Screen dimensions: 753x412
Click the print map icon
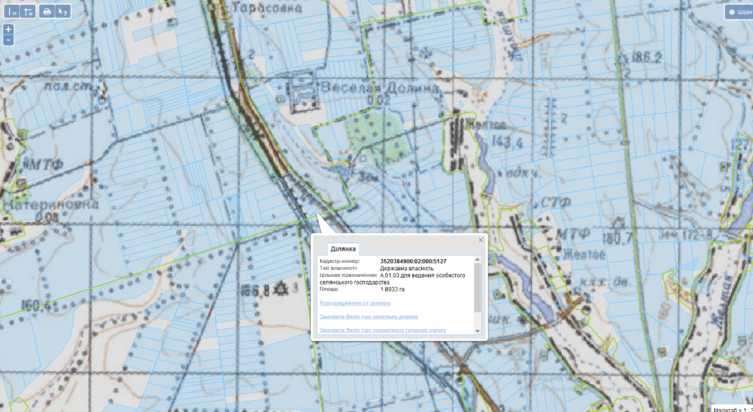(47, 11)
